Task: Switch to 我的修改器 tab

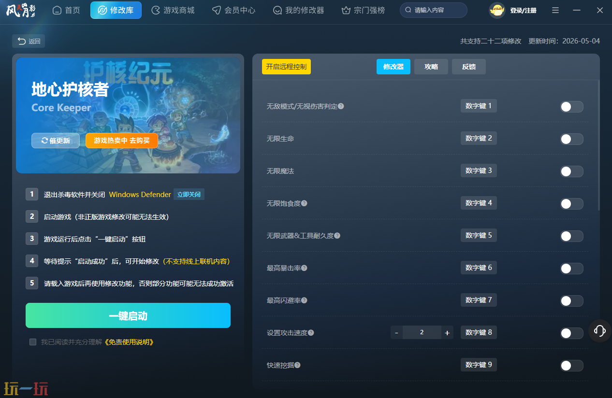Action: click(298, 10)
